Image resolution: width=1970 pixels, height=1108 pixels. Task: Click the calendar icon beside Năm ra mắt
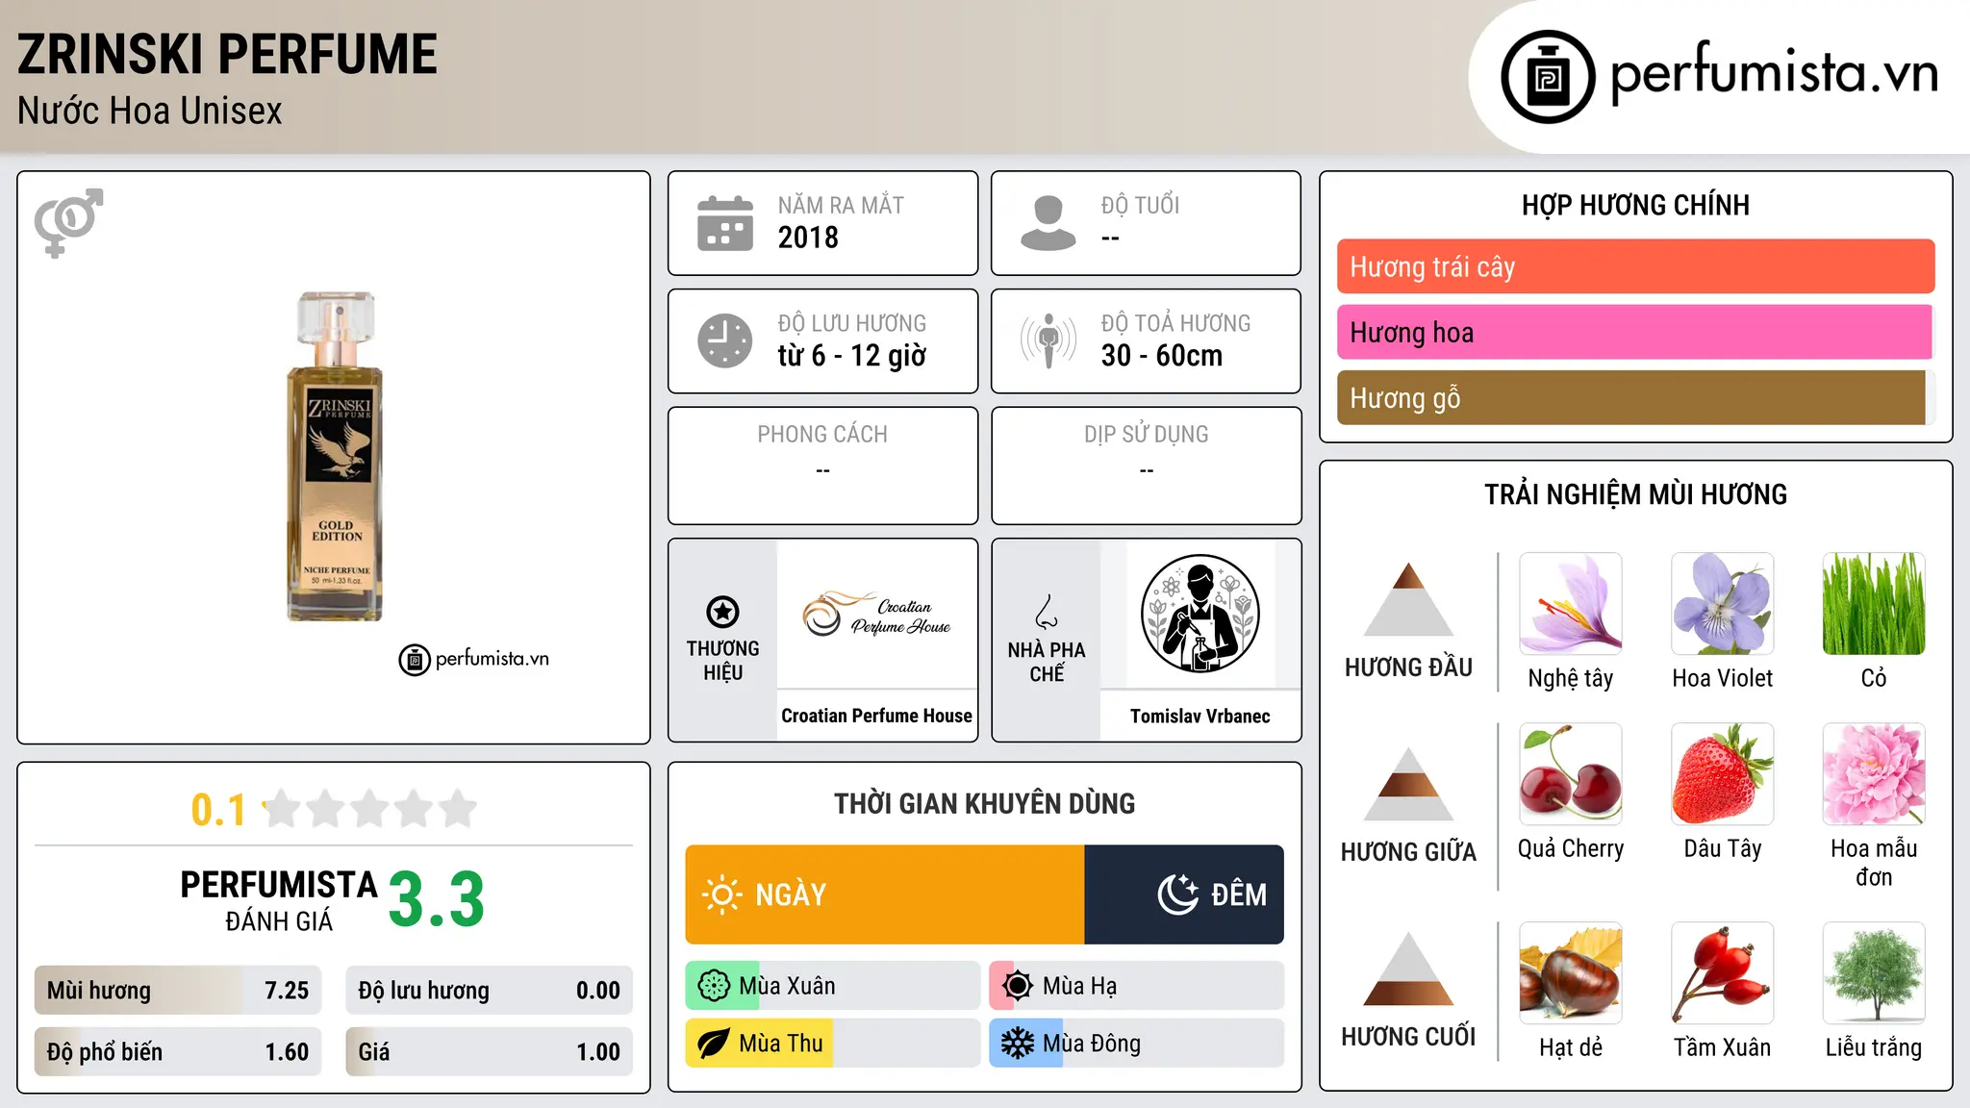coord(725,223)
